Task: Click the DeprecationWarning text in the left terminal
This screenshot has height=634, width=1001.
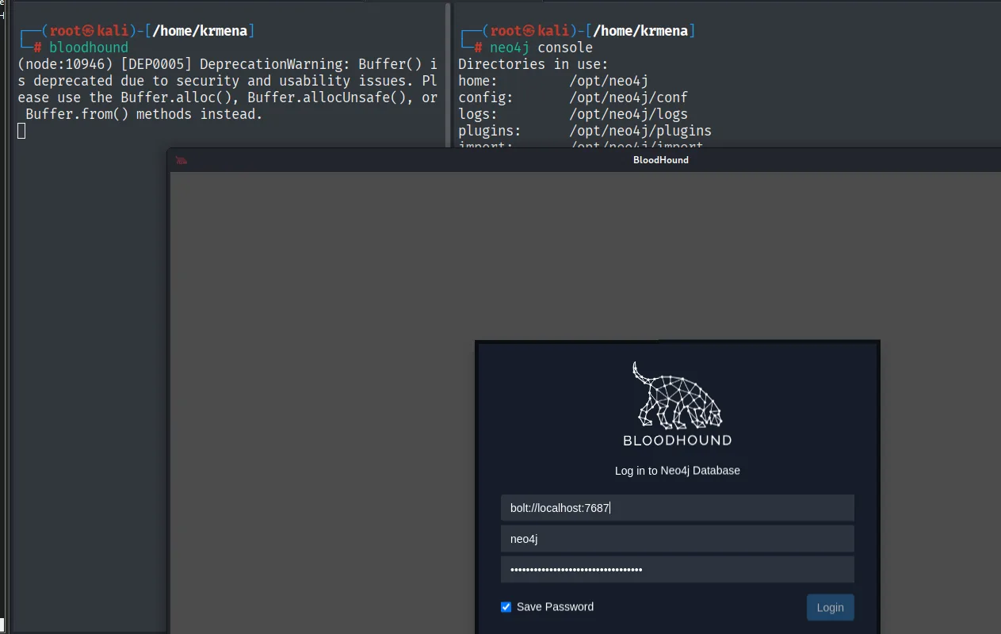Action: [227, 89]
